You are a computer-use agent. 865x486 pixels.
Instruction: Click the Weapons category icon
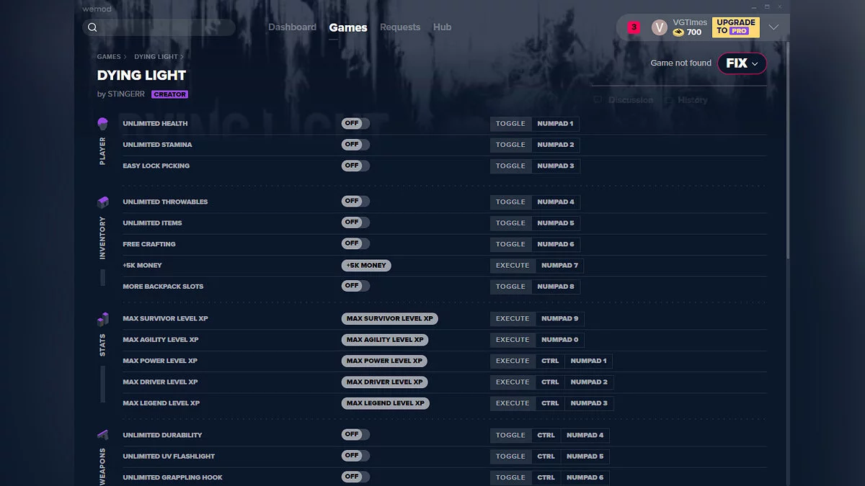click(x=102, y=435)
